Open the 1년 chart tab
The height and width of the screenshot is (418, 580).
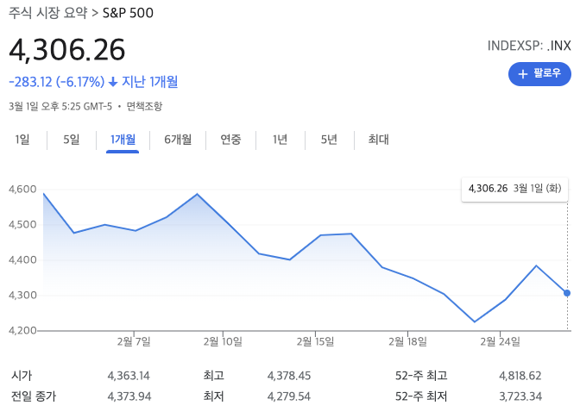coord(280,140)
